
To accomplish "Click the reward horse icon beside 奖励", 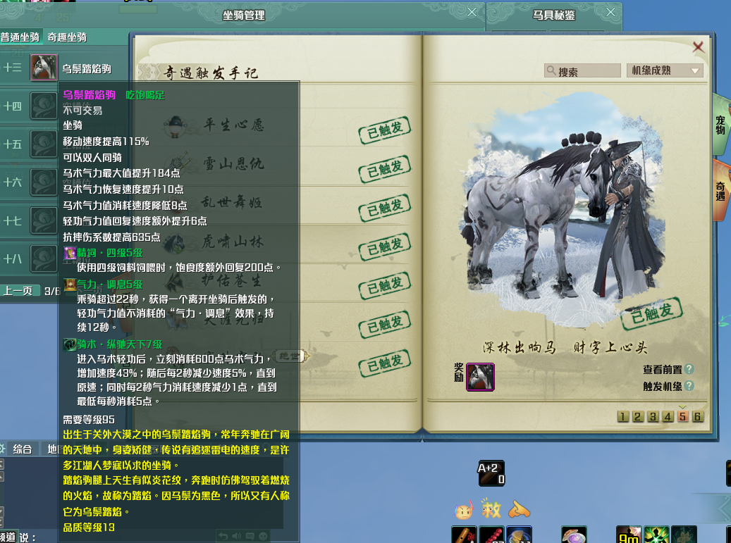I will pyautogui.click(x=480, y=377).
